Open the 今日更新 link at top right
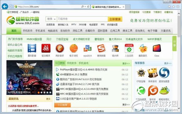The width and height of the screenshot is (182, 114). 146,12
